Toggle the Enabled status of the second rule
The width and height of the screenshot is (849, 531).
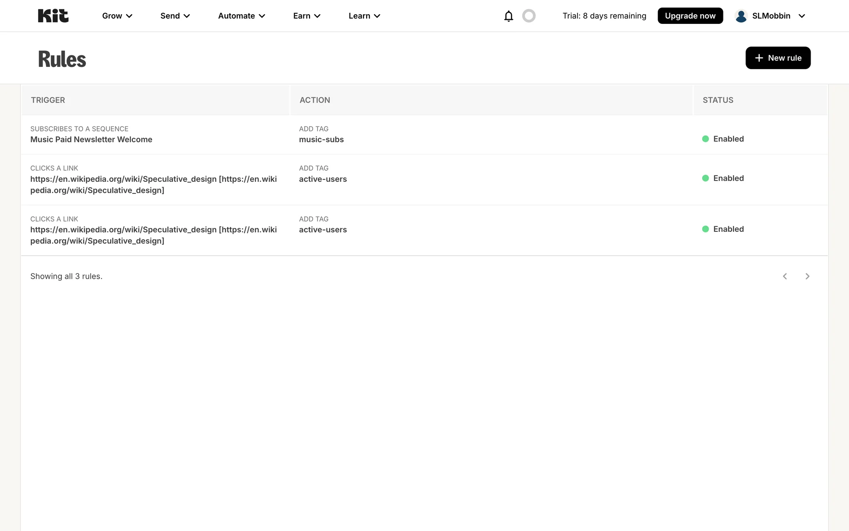(x=728, y=178)
